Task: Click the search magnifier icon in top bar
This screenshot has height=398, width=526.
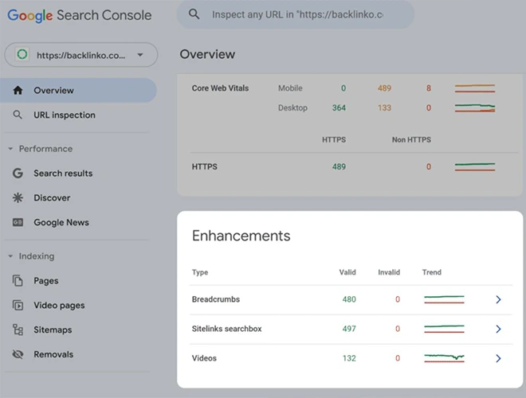Action: pyautogui.click(x=194, y=15)
